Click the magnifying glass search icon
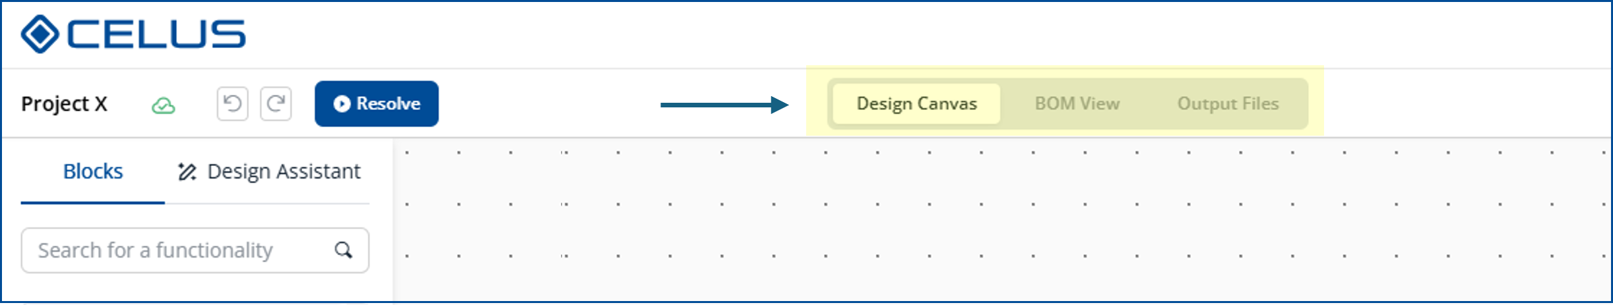 click(x=343, y=250)
